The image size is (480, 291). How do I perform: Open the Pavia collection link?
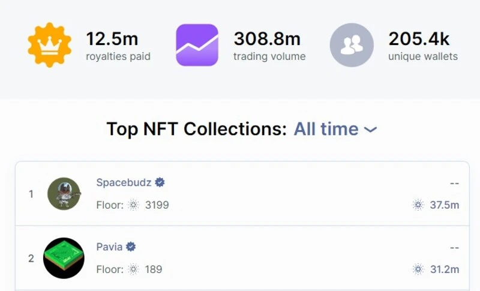tap(109, 247)
